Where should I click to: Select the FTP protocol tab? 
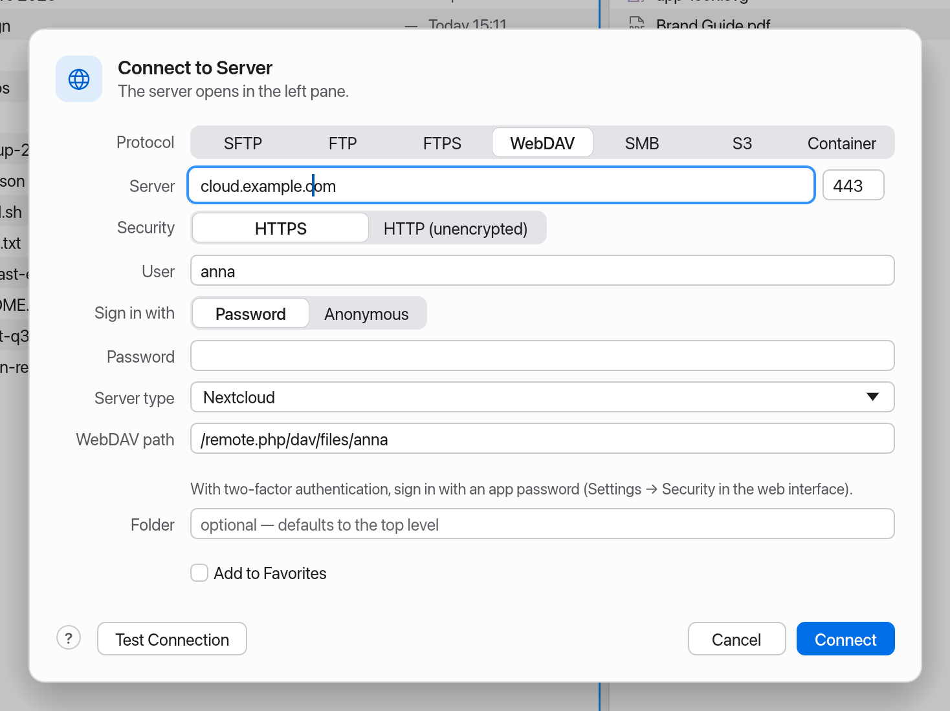pyautogui.click(x=342, y=143)
